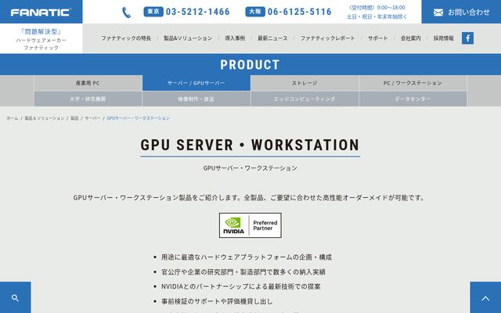Screen dimensions: 501x313
Task: Open サポート menu item
Action: coord(377,38)
